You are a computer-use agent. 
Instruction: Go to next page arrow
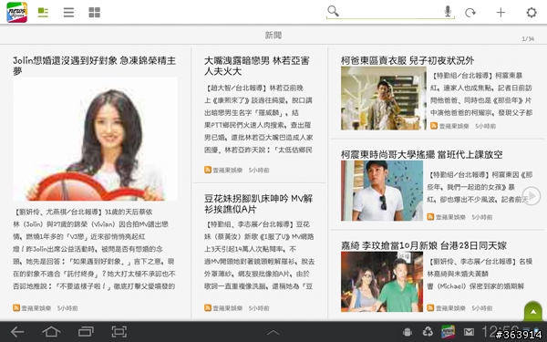tap(532, 196)
